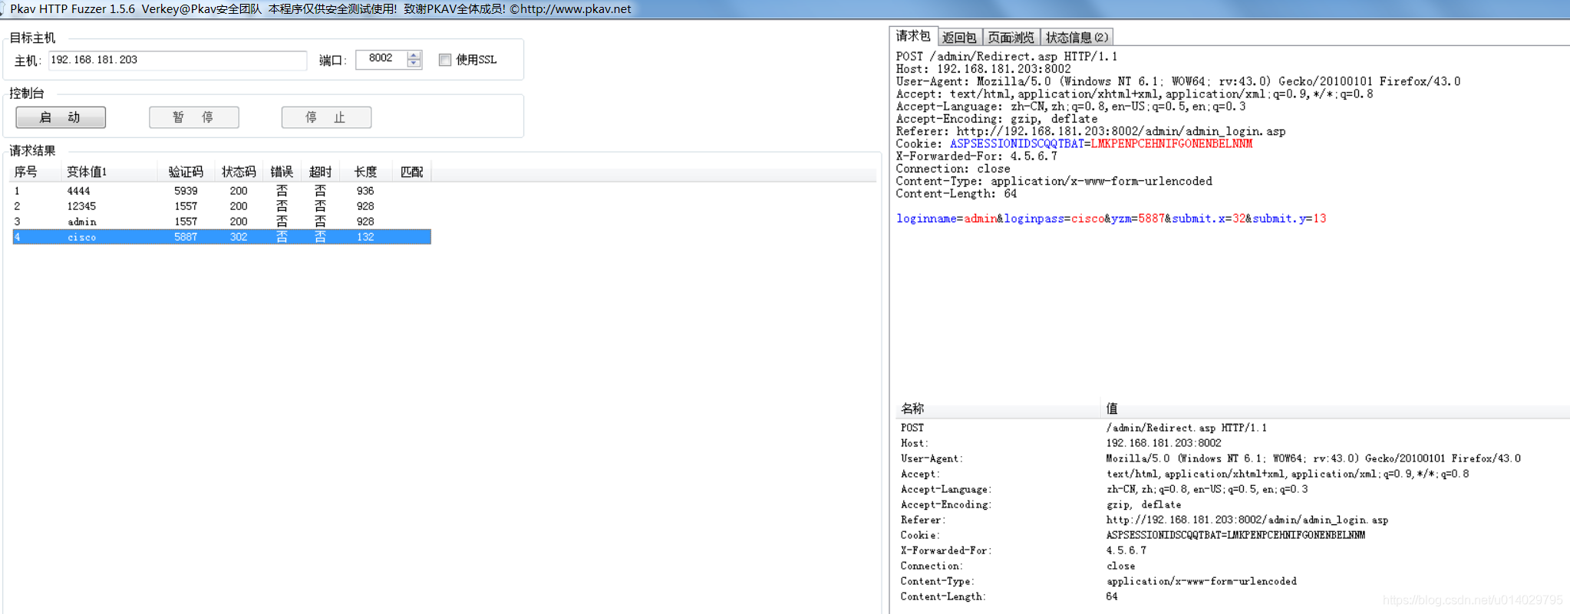Click length value 132 in results
Screen dimensions: 1570x614
(x=365, y=237)
